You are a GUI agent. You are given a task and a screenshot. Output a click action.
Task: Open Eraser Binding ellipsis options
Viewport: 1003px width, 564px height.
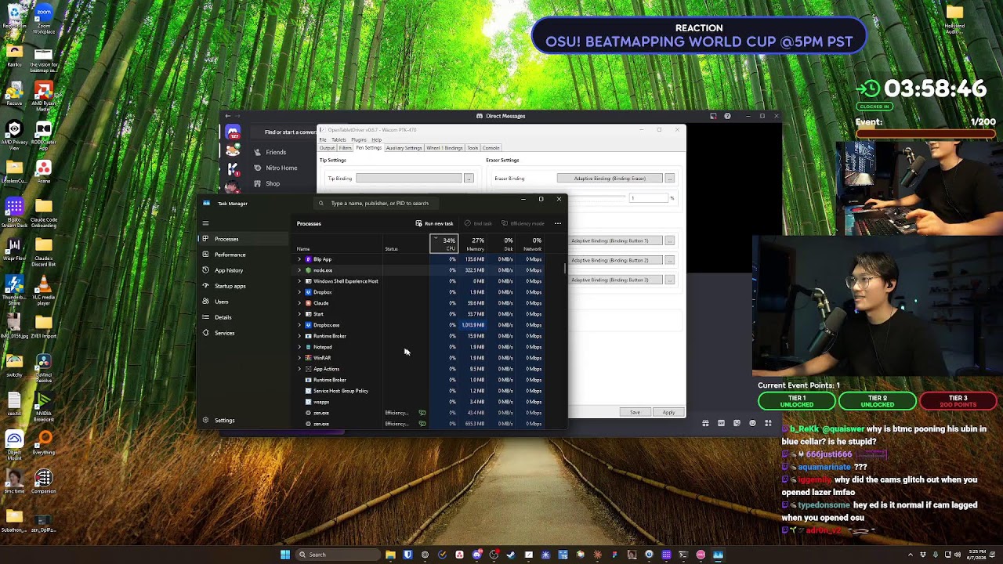(x=670, y=179)
